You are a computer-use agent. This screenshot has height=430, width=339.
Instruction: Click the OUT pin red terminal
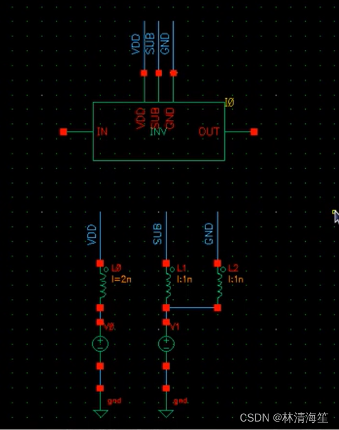(254, 132)
